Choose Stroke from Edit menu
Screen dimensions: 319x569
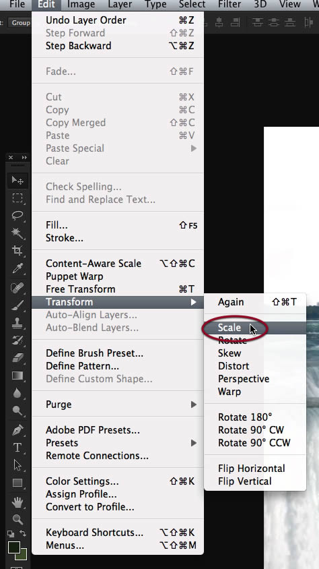pos(118,238)
